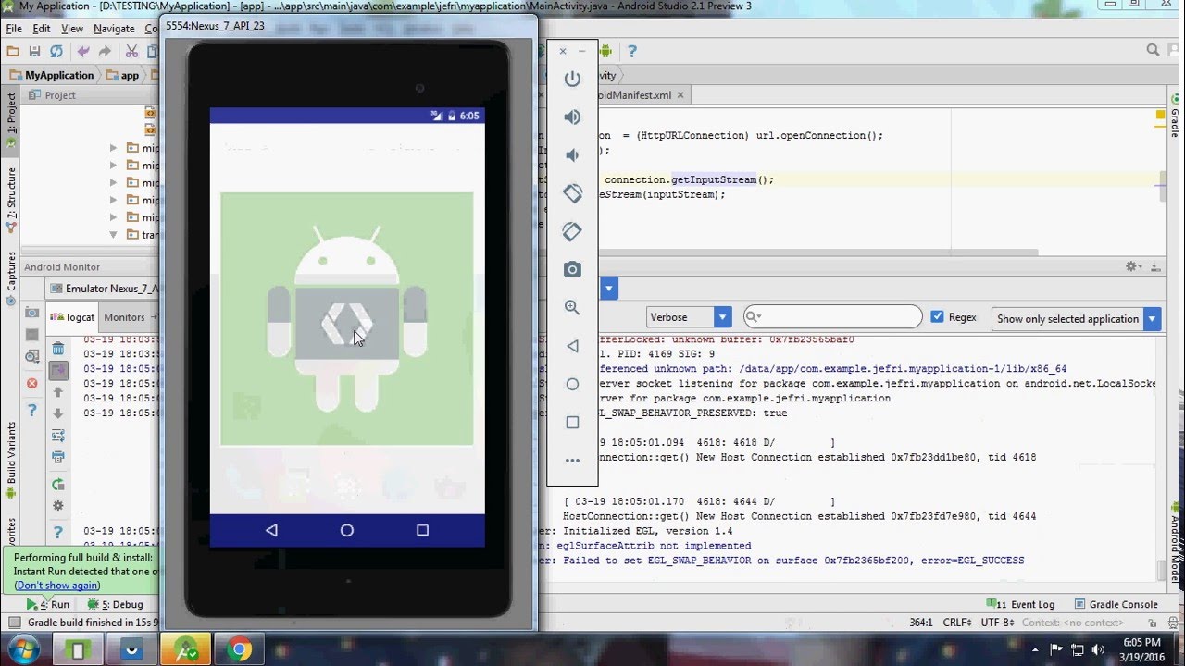The width and height of the screenshot is (1185, 666).
Task: Click in the logcat search field
Action: [x=833, y=317]
